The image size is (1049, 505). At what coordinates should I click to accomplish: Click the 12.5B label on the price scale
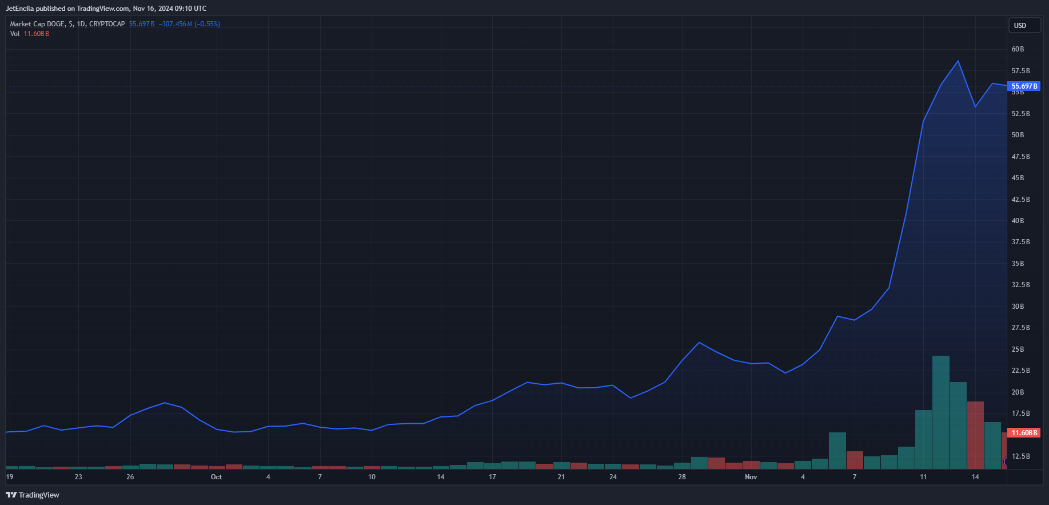point(1020,456)
